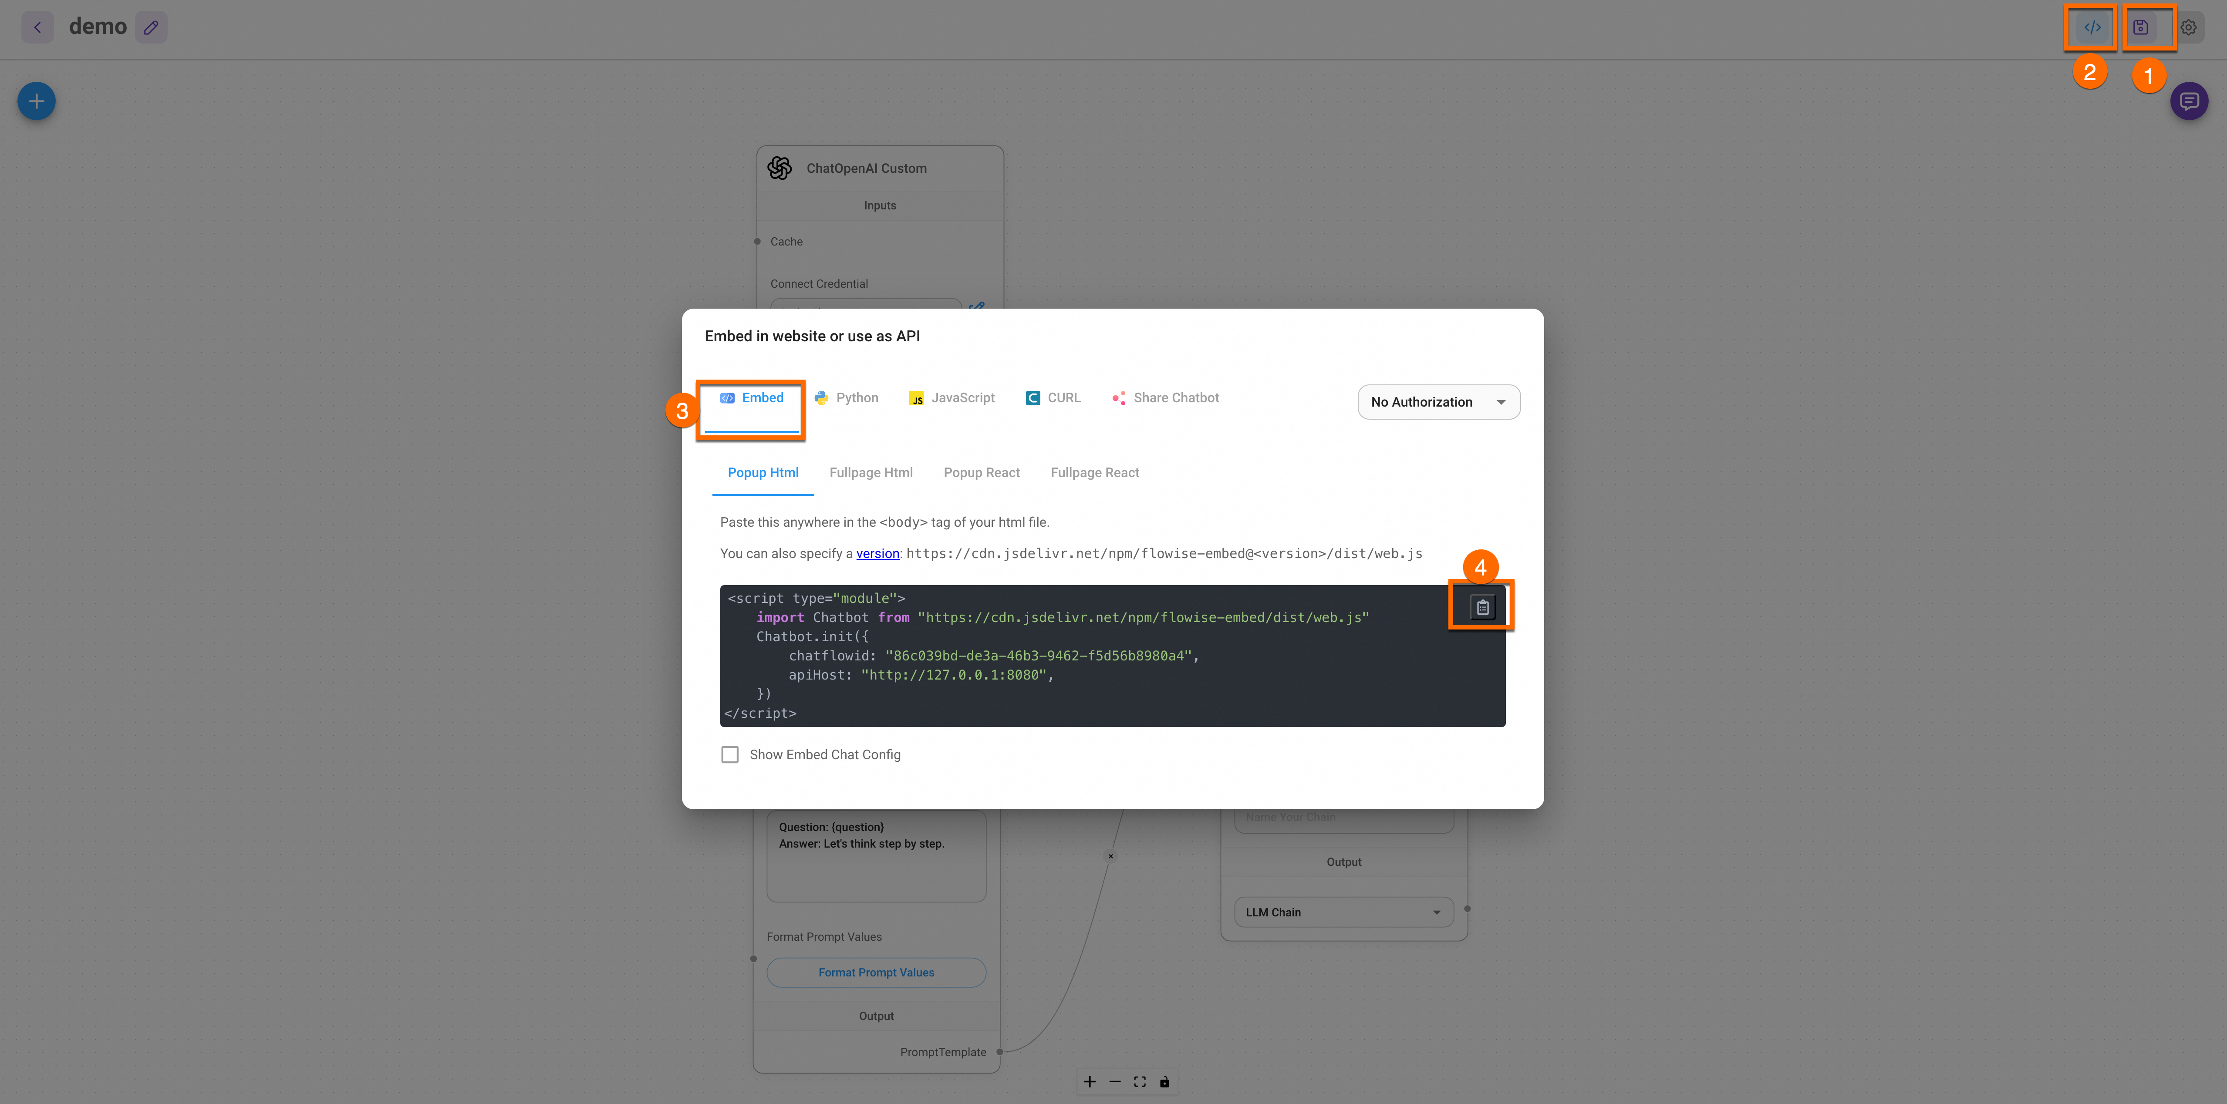
Task: Click the save chatflow icon
Action: (x=2140, y=28)
